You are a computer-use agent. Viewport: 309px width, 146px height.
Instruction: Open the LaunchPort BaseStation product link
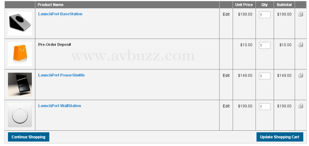(60, 14)
